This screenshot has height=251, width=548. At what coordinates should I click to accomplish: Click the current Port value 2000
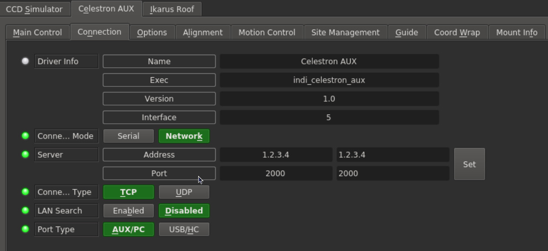[x=276, y=173]
